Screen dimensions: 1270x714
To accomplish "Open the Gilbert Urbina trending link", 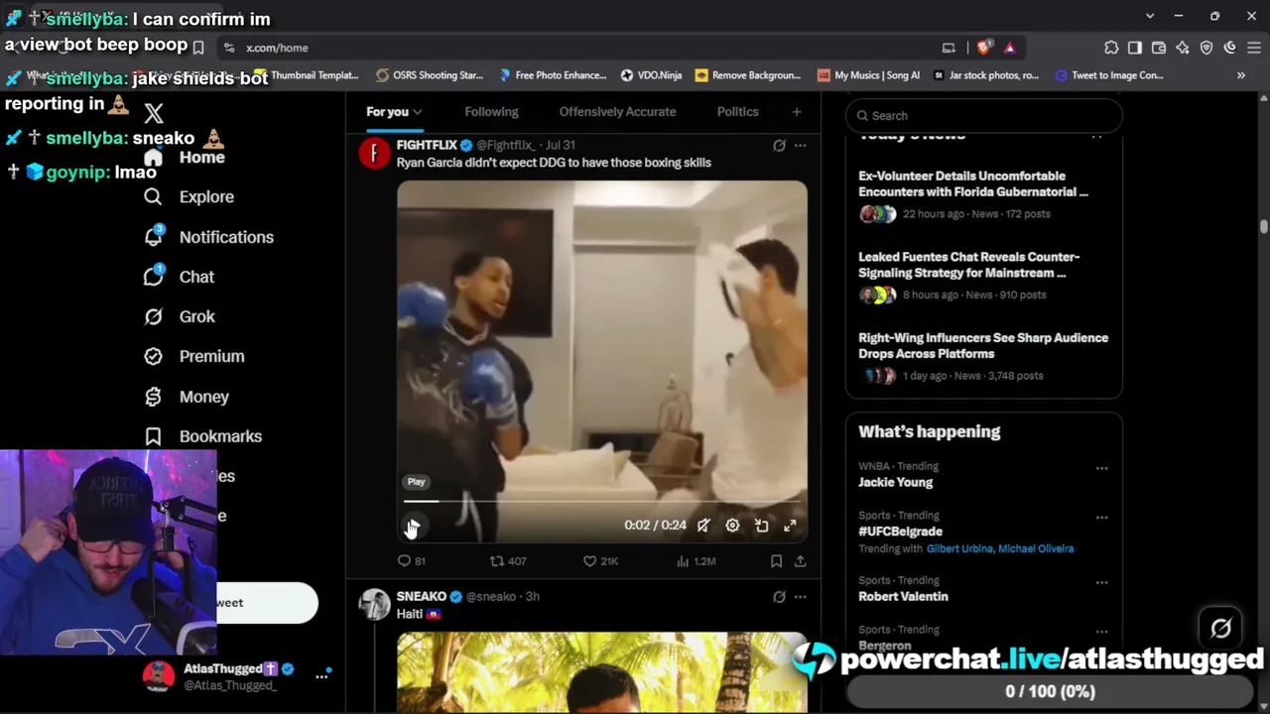I will pos(959,548).
